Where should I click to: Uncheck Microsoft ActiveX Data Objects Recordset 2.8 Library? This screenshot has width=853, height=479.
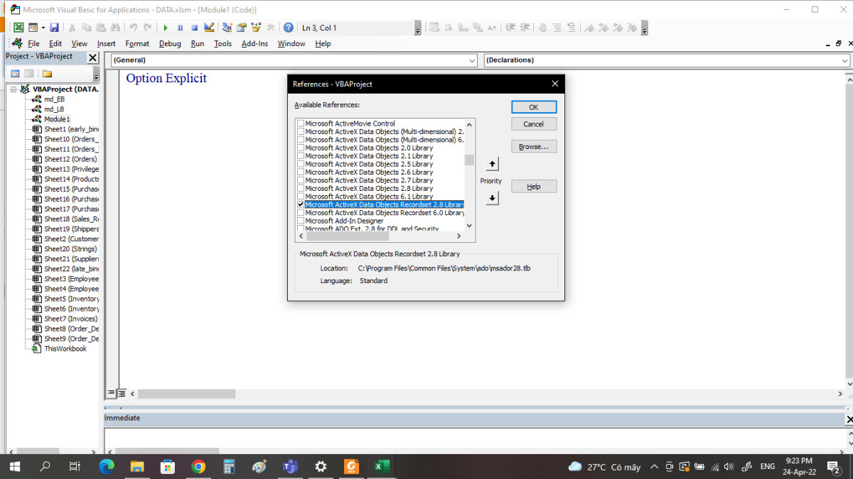pos(301,204)
